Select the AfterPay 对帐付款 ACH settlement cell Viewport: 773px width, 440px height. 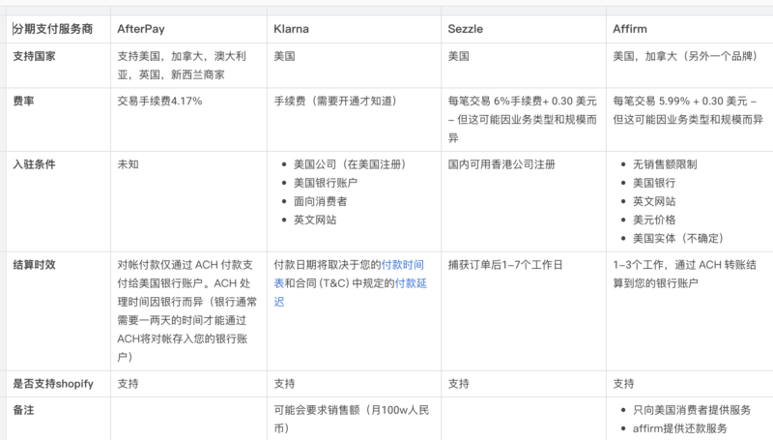tap(188, 311)
